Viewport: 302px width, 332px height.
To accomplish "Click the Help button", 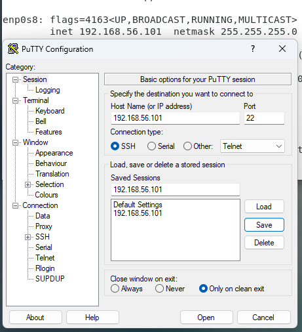I will [x=92, y=318].
